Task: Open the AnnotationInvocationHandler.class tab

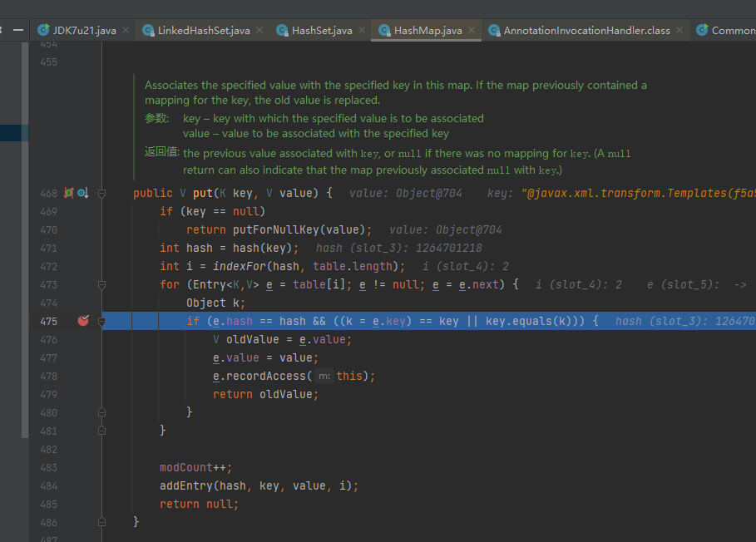Action: tap(586, 30)
